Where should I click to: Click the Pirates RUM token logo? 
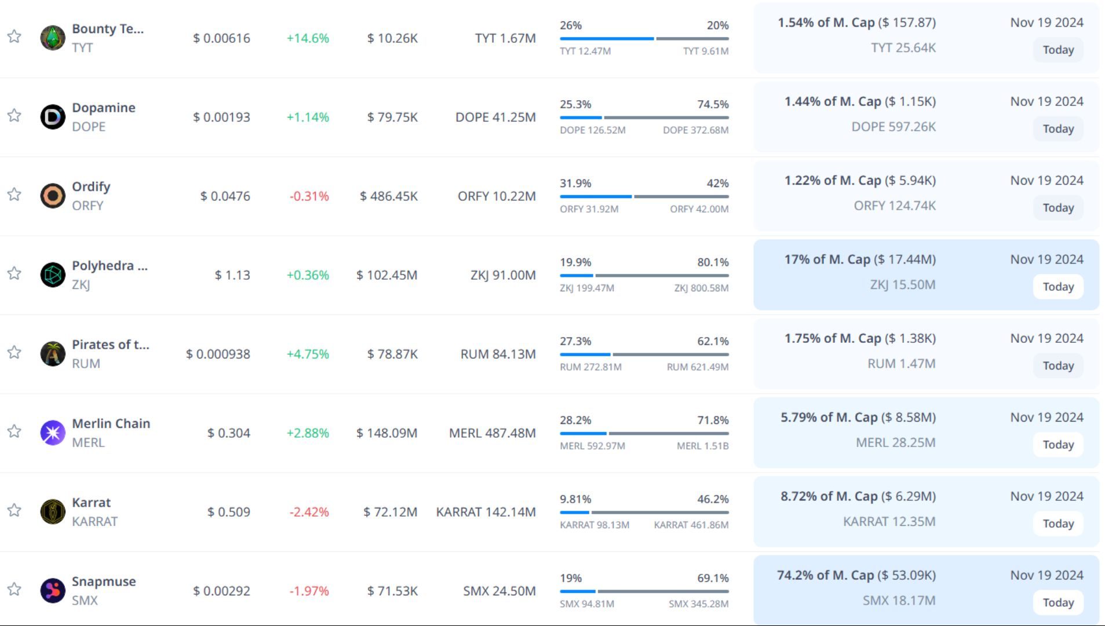[53, 354]
